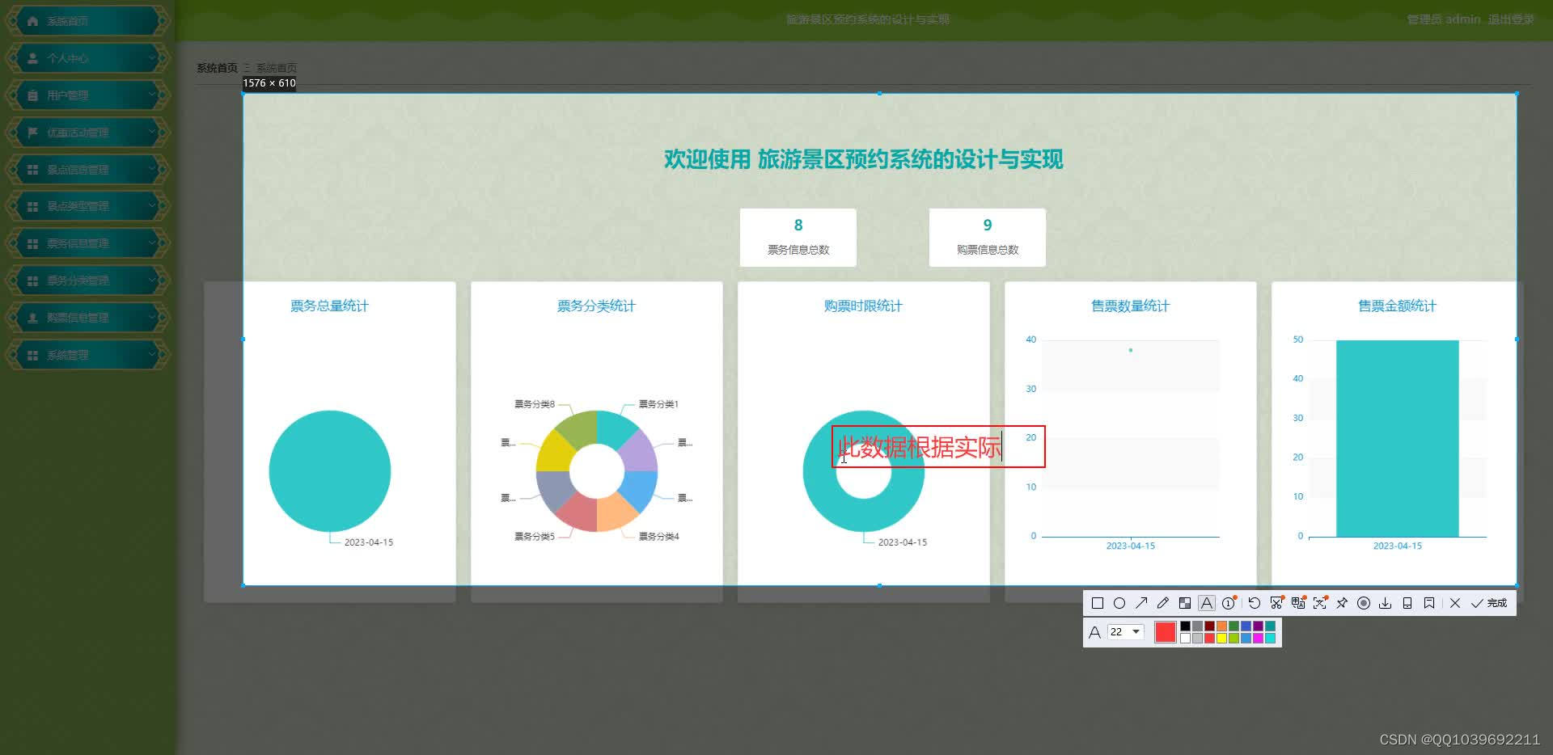Cancel the screenshot with X icon
Viewport: 1553px width, 755px height.
tap(1455, 603)
